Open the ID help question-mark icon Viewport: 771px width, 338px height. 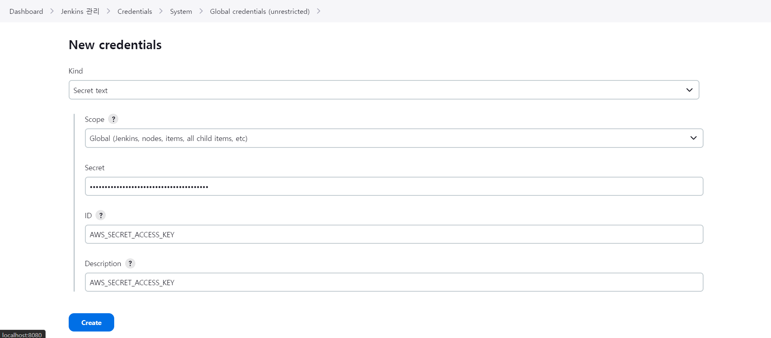coord(101,215)
